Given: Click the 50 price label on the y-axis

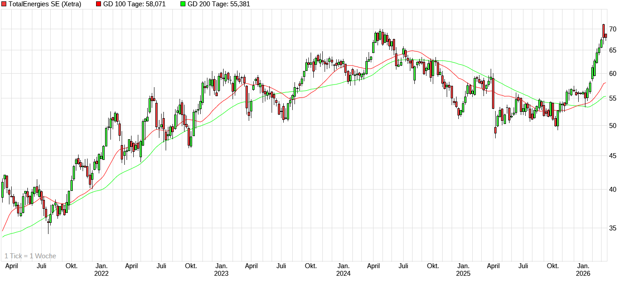Looking at the screenshot, I should coord(613,125).
